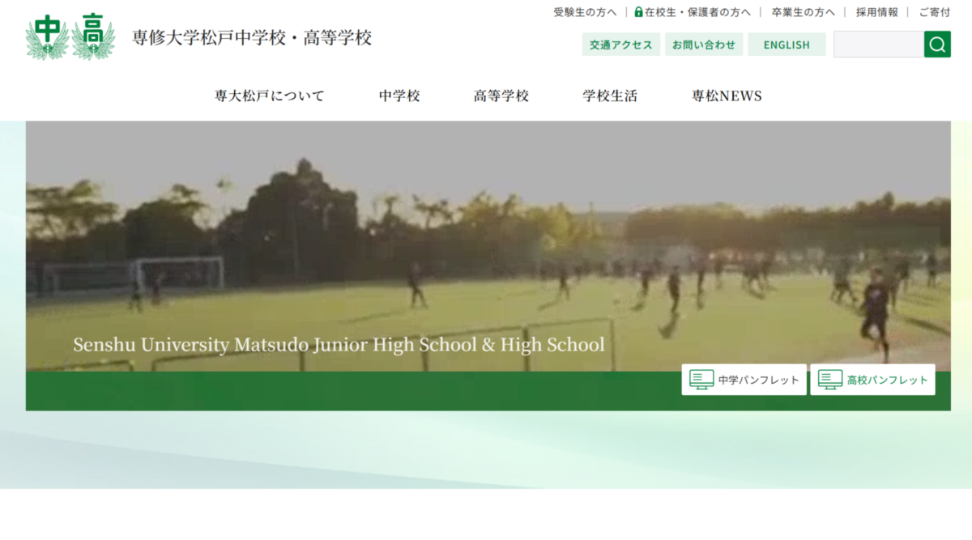Open the 中学校 menu
972x540 pixels.
pos(399,96)
